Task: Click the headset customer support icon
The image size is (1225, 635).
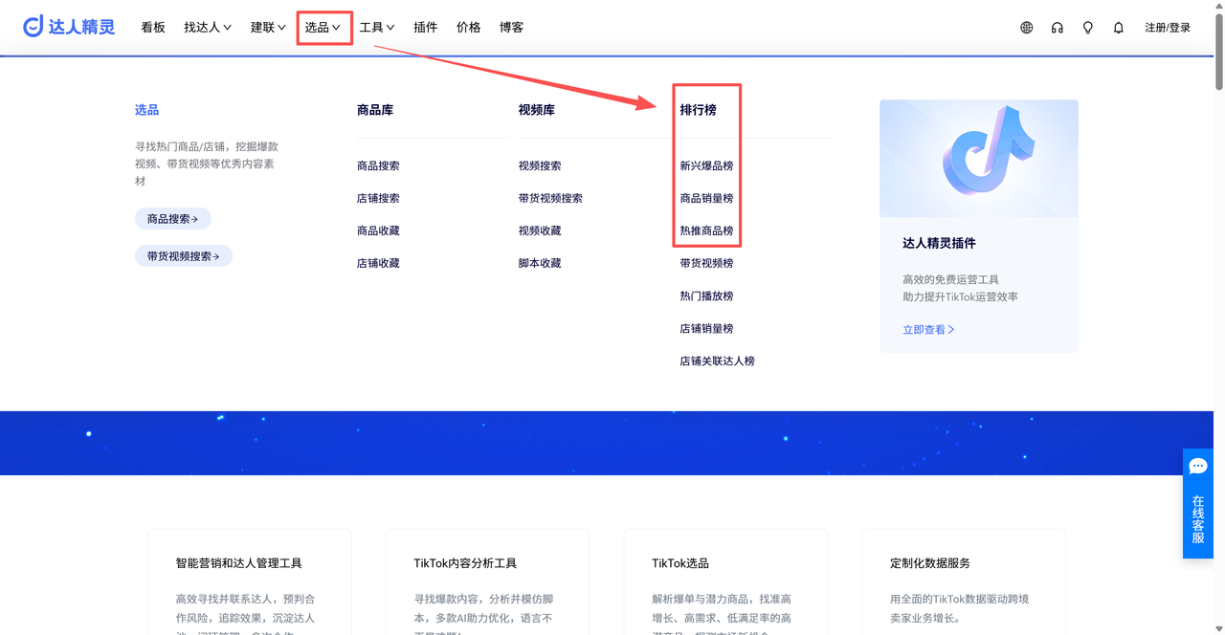Action: pyautogui.click(x=1057, y=28)
